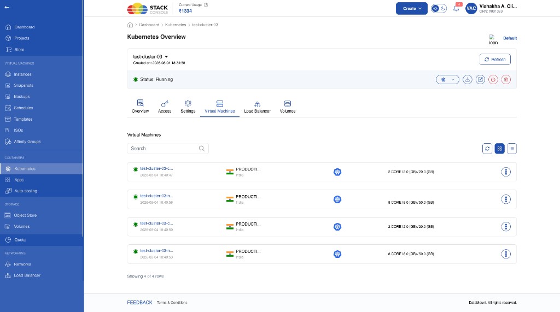Screen dimensions: 560x312
Task: Open notifications bell
Action: pyautogui.click(x=456, y=9)
